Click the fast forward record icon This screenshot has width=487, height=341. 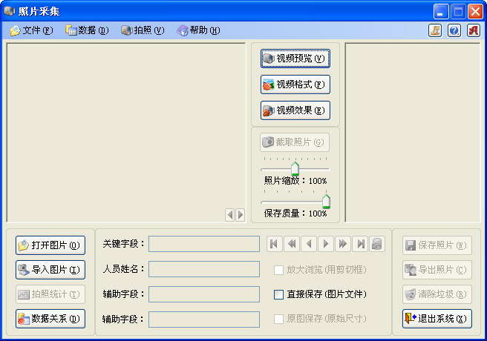[343, 244]
